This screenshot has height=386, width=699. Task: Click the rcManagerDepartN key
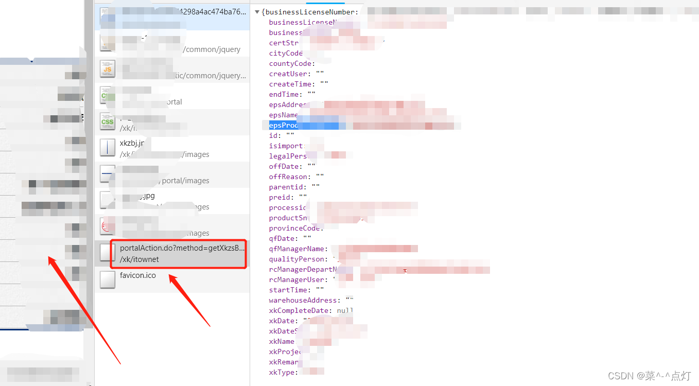pyautogui.click(x=303, y=269)
